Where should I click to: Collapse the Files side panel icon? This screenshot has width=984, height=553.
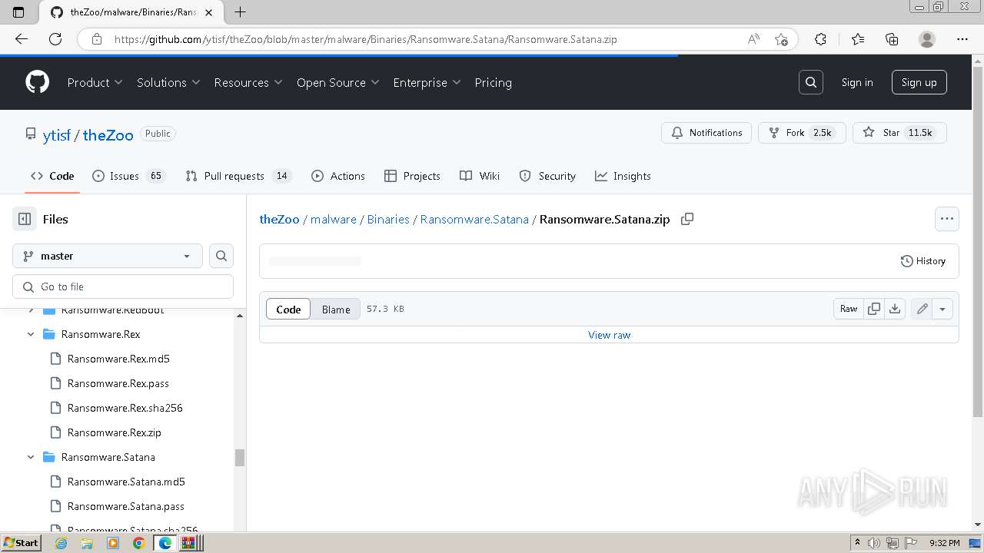click(25, 219)
